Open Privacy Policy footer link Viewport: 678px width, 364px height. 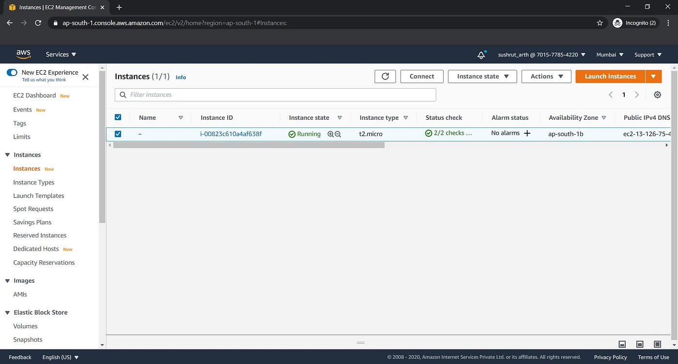610,357
